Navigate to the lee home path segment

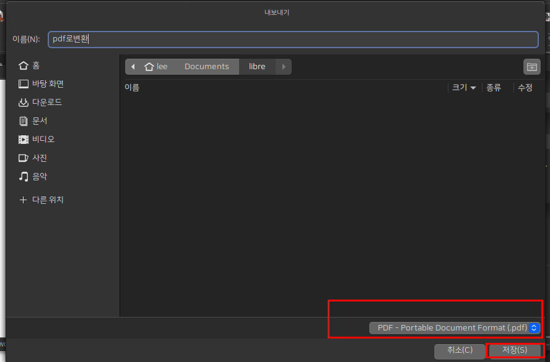[x=157, y=67]
